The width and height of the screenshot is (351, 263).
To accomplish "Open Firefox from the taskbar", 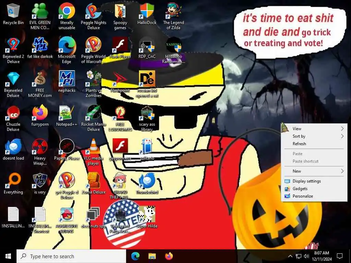I will pyautogui.click(x=169, y=256).
